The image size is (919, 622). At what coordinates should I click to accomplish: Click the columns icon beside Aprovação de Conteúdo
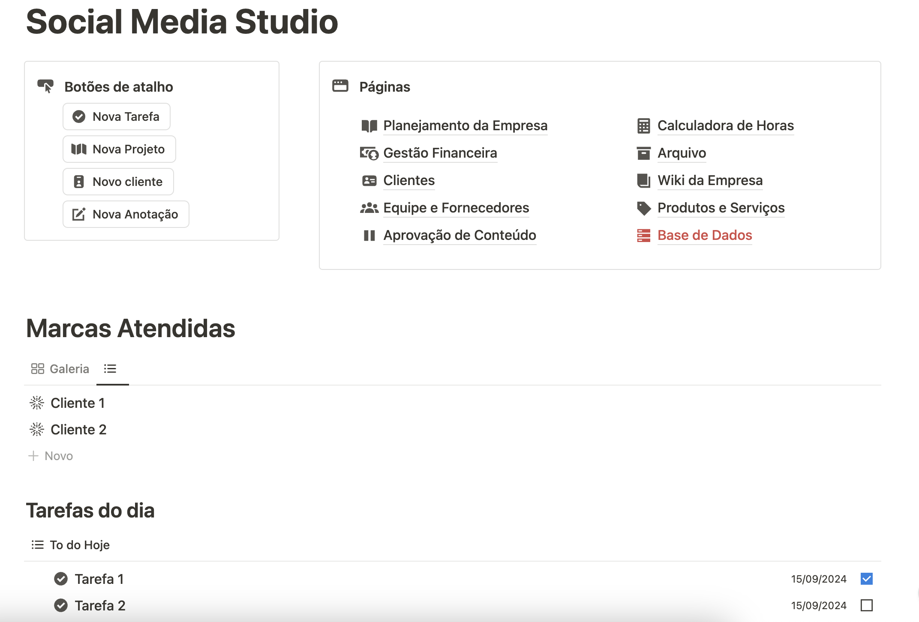pyautogui.click(x=369, y=236)
